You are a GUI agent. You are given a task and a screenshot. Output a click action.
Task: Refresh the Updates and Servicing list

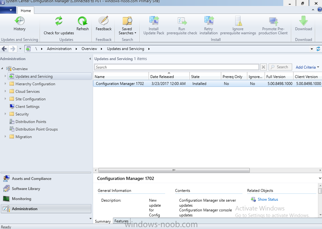pyautogui.click(x=83, y=24)
